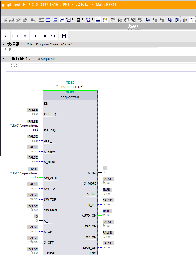Click "dbX1".operation.init operand

coord(24,127)
